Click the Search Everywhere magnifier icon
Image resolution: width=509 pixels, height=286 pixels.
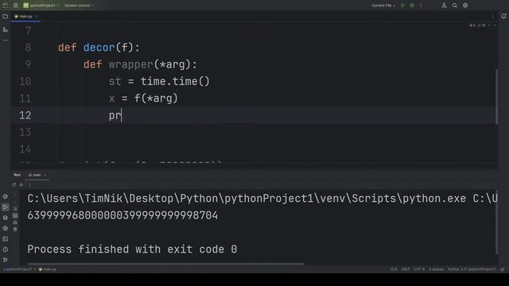[454, 6]
